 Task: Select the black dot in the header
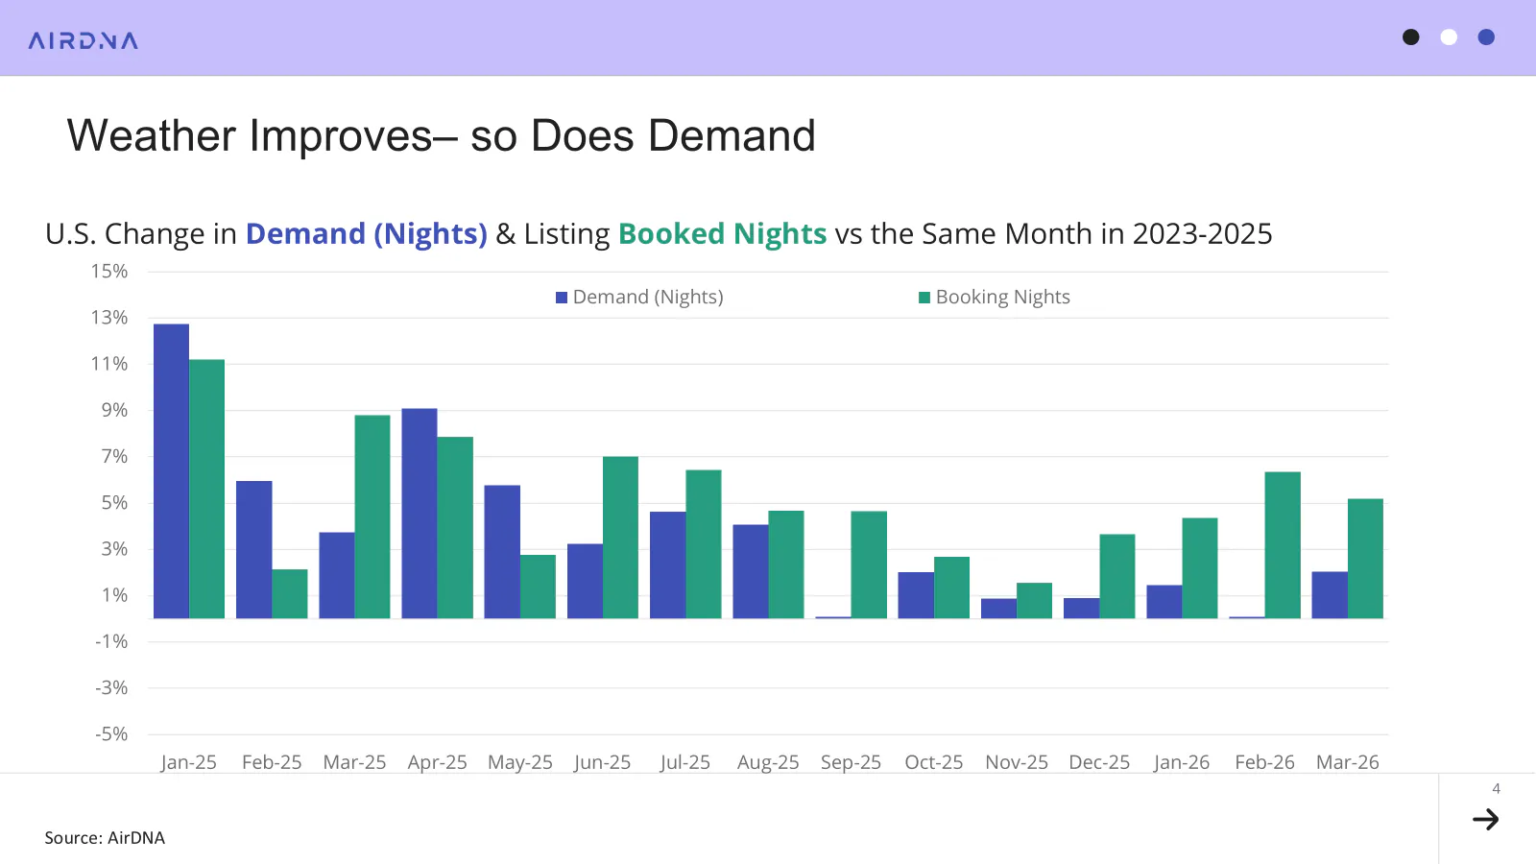(1410, 37)
